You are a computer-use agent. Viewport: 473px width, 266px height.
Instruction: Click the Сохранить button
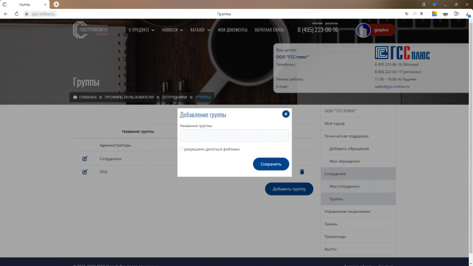pos(271,164)
